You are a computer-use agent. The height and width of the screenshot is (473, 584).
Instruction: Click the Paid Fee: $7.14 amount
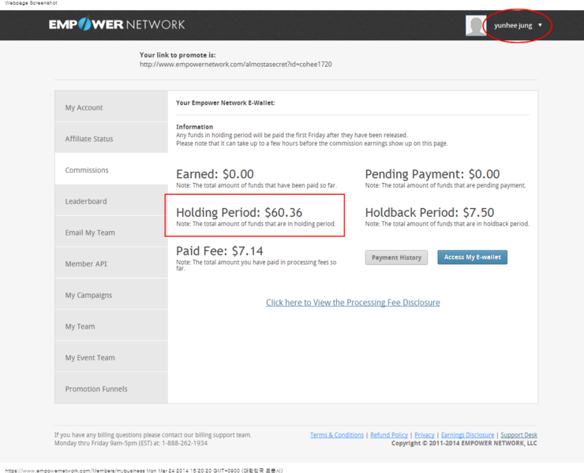click(219, 251)
